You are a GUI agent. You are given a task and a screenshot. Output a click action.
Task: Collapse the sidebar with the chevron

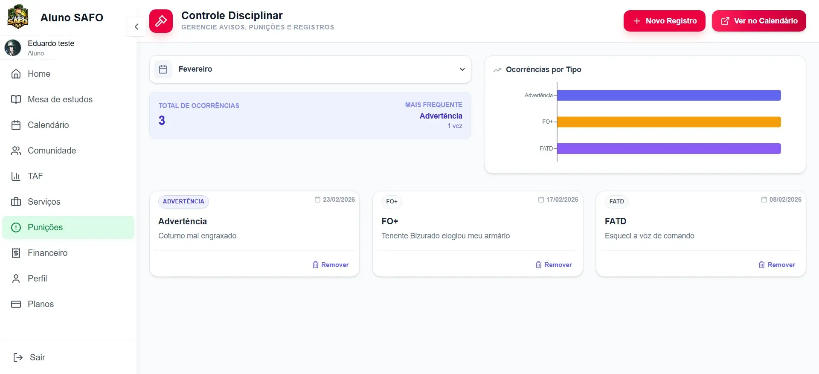pos(136,26)
